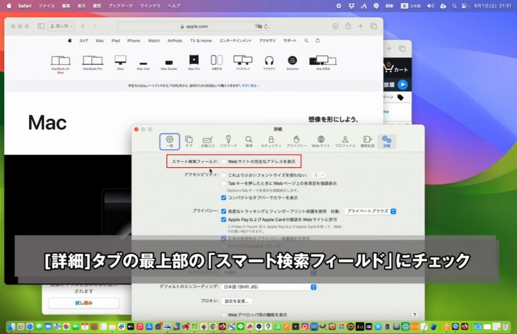Open Watch link in Apple nav
The height and width of the screenshot is (334, 517).
pos(154,41)
